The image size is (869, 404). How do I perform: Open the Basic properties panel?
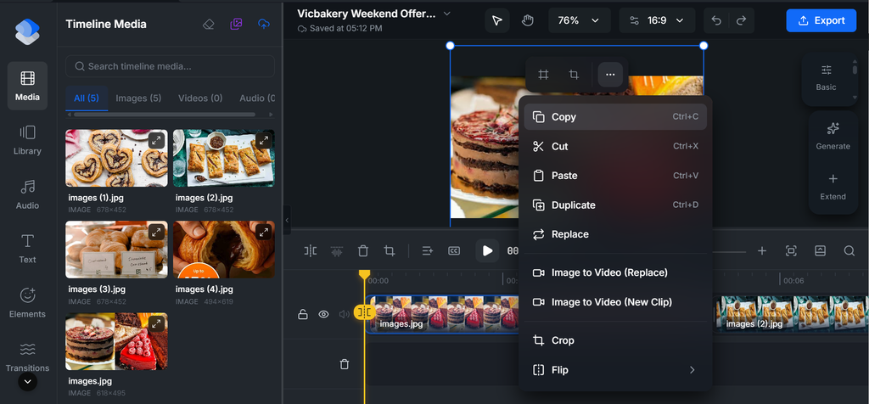click(826, 77)
